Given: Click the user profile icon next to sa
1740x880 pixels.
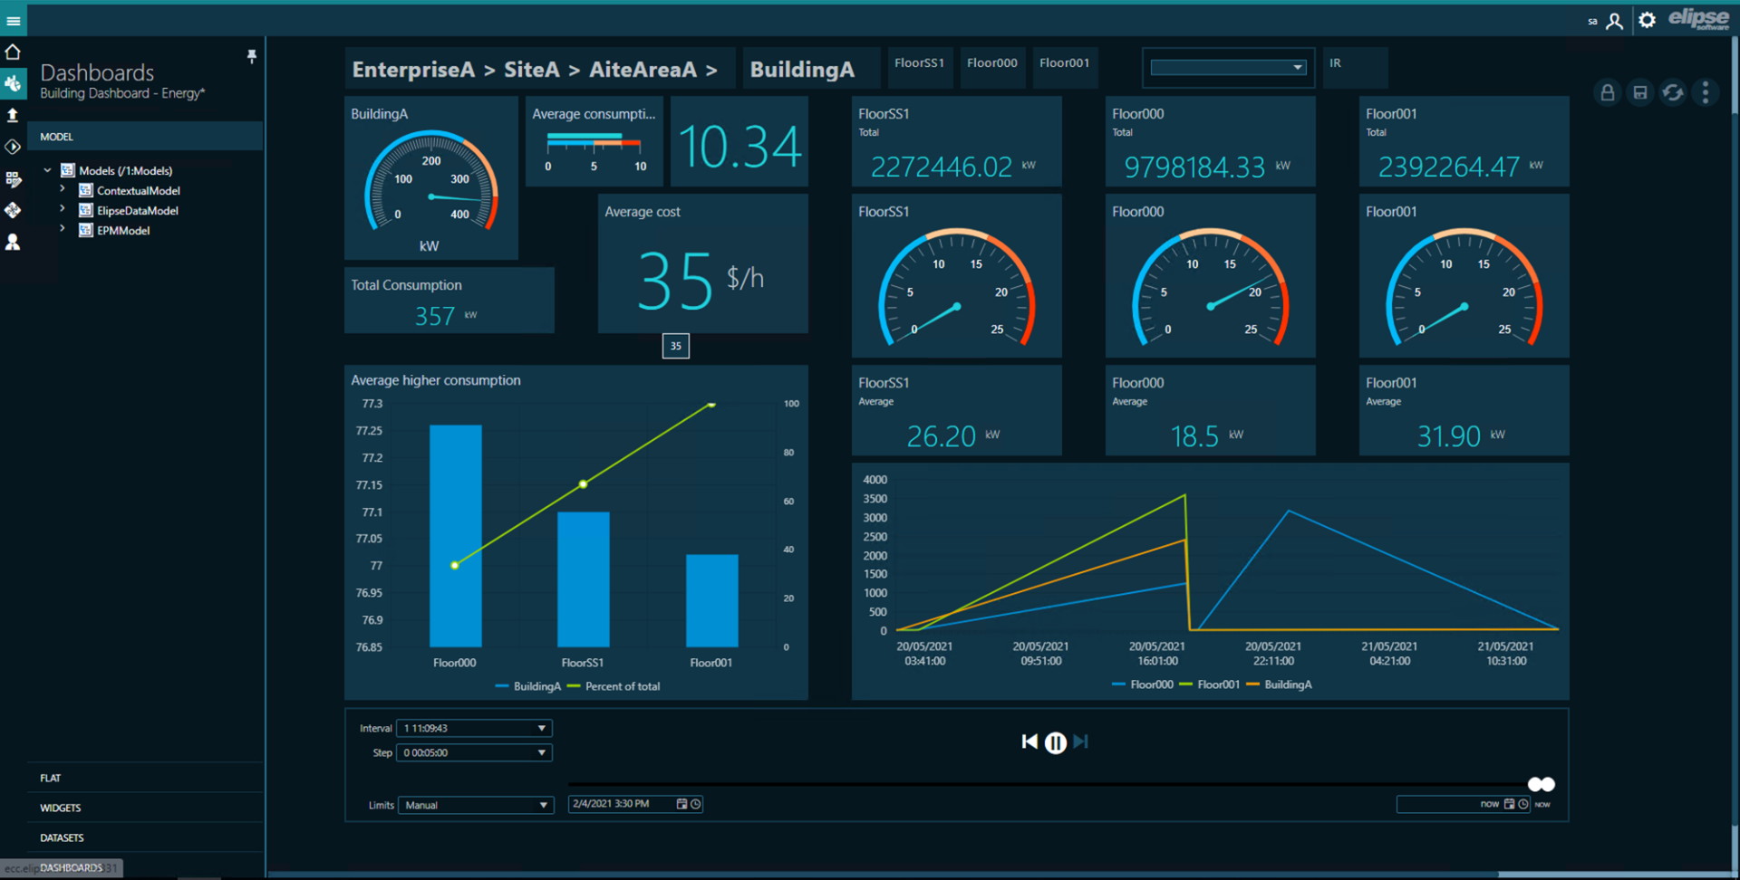Looking at the screenshot, I should (1614, 21).
